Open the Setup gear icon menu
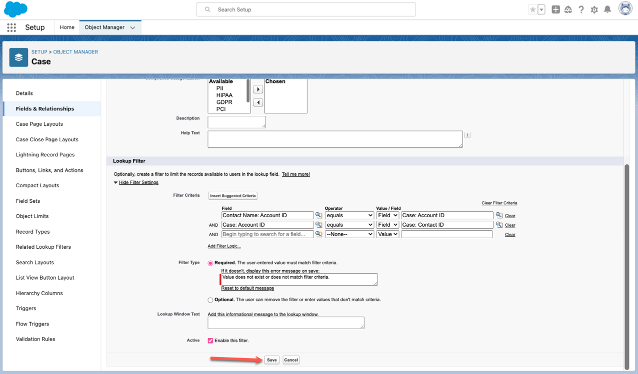 [594, 9]
